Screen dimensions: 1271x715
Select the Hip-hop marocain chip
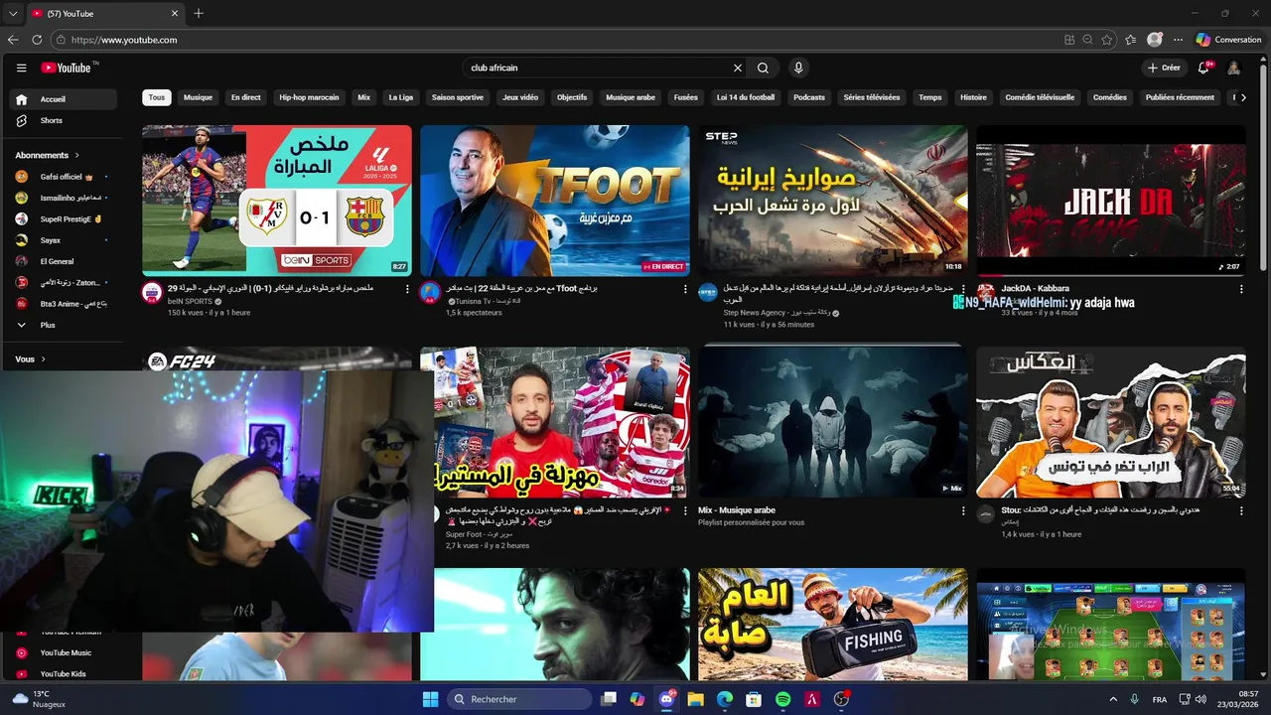pos(309,97)
